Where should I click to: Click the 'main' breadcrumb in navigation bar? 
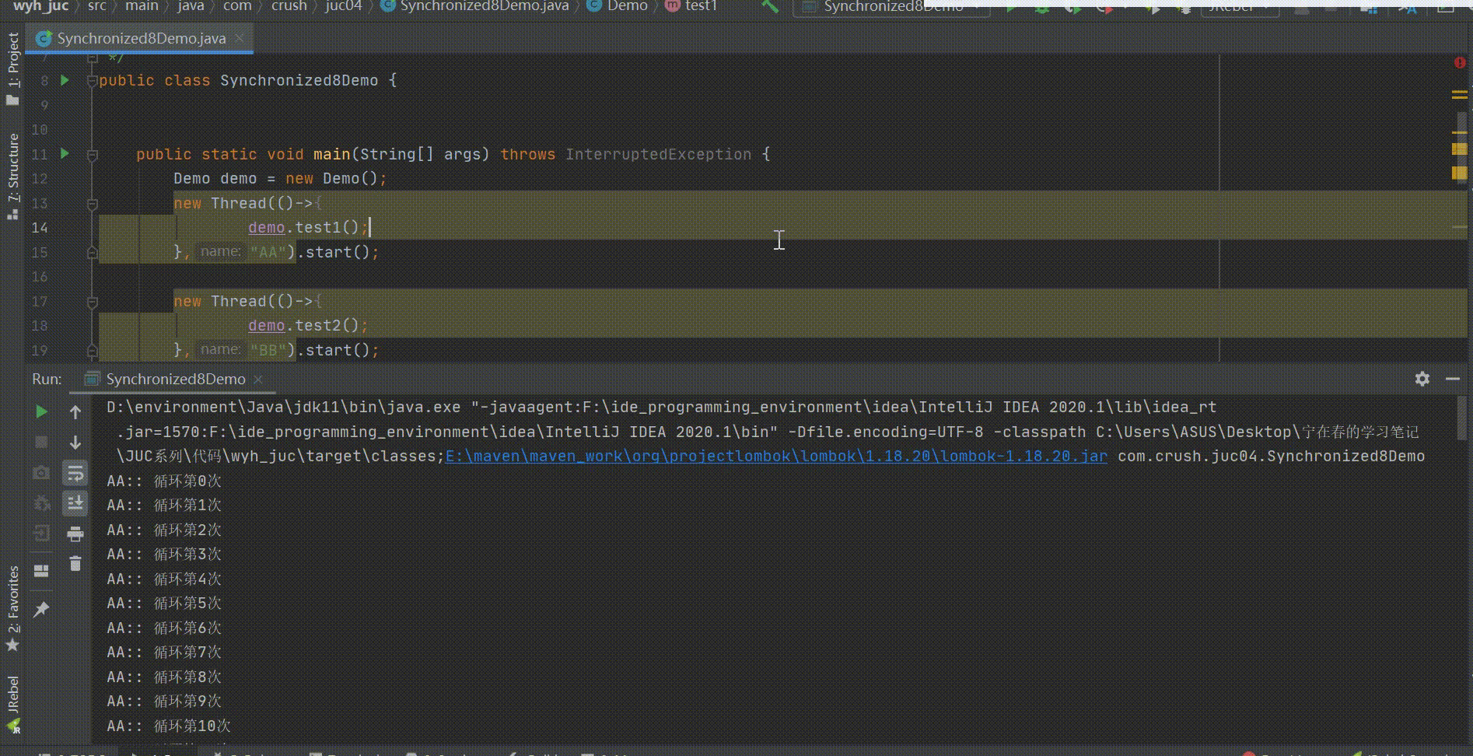(x=142, y=6)
